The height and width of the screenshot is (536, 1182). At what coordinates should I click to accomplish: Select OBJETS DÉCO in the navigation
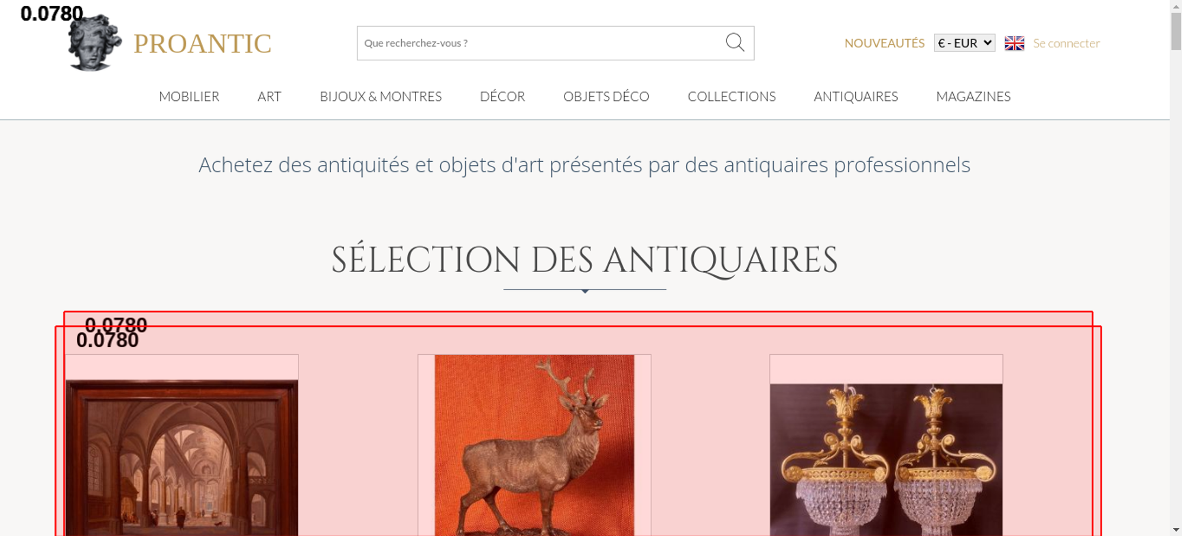coord(606,96)
